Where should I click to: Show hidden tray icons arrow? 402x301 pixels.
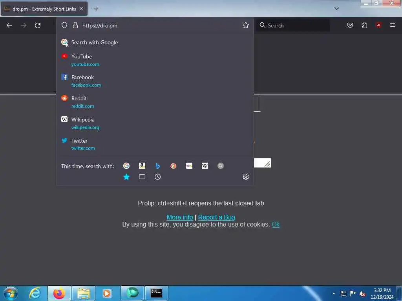(x=334, y=294)
